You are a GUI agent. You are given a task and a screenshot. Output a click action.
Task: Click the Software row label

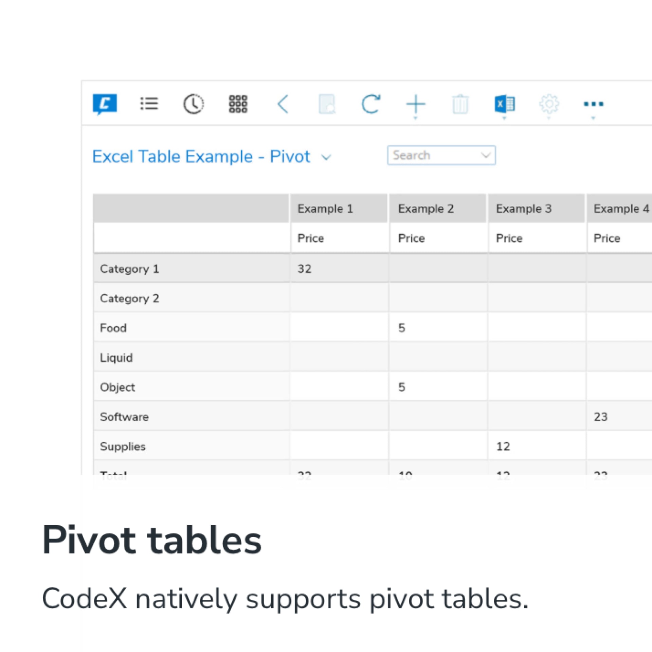pyautogui.click(x=124, y=417)
